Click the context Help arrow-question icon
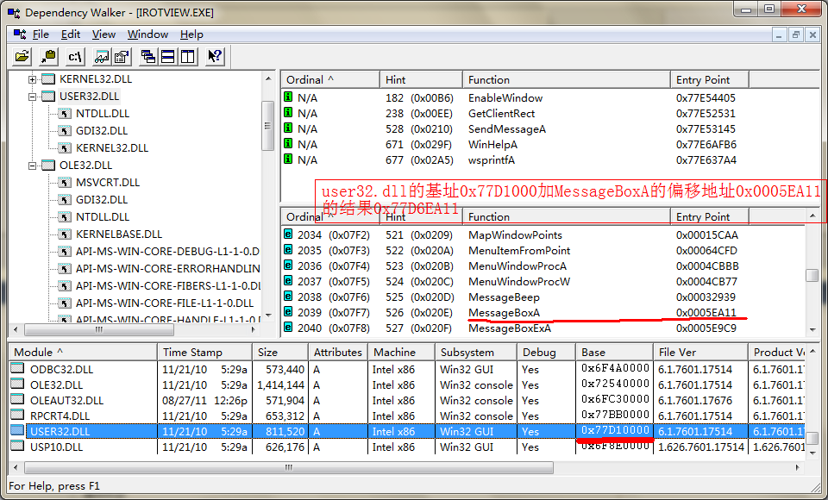Screen dimensions: 828x500 point(215,56)
